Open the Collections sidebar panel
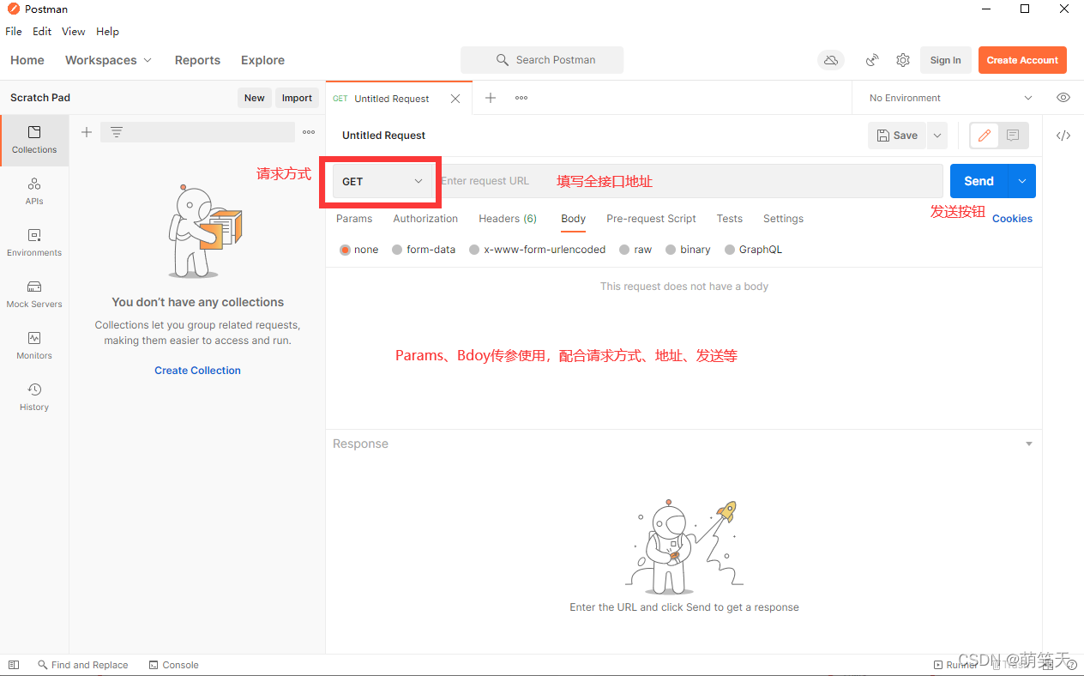The image size is (1084, 676). [34, 141]
